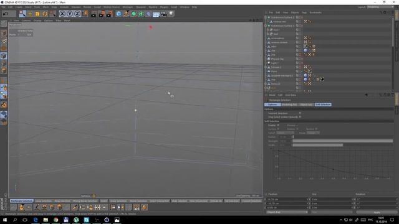Viewport: 399px width, 224px height.
Task: Click the Deformer icon in top toolbar
Action: coord(148,14)
